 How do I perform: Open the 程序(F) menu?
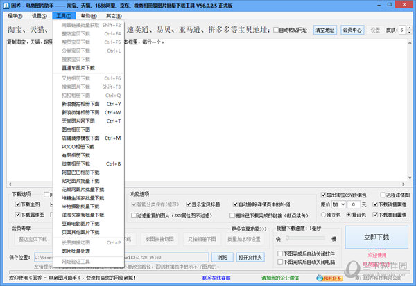[15, 16]
